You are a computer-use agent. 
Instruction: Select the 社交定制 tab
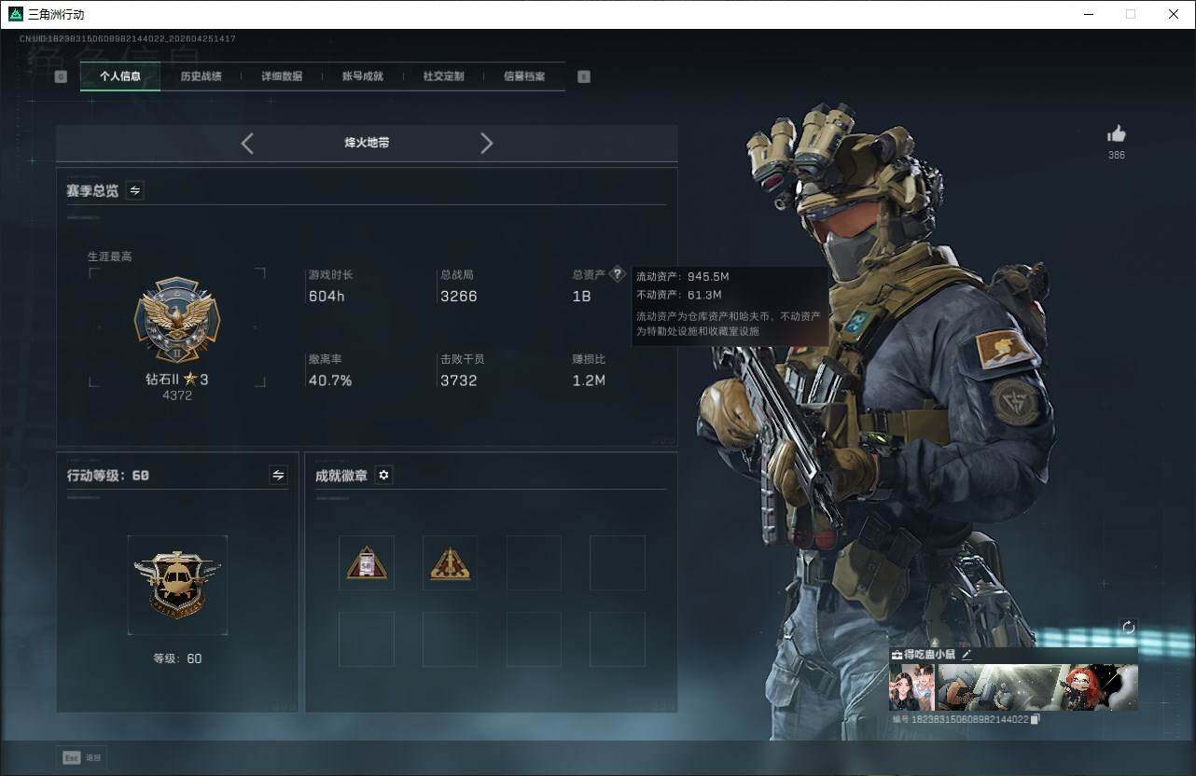pyautogui.click(x=443, y=76)
